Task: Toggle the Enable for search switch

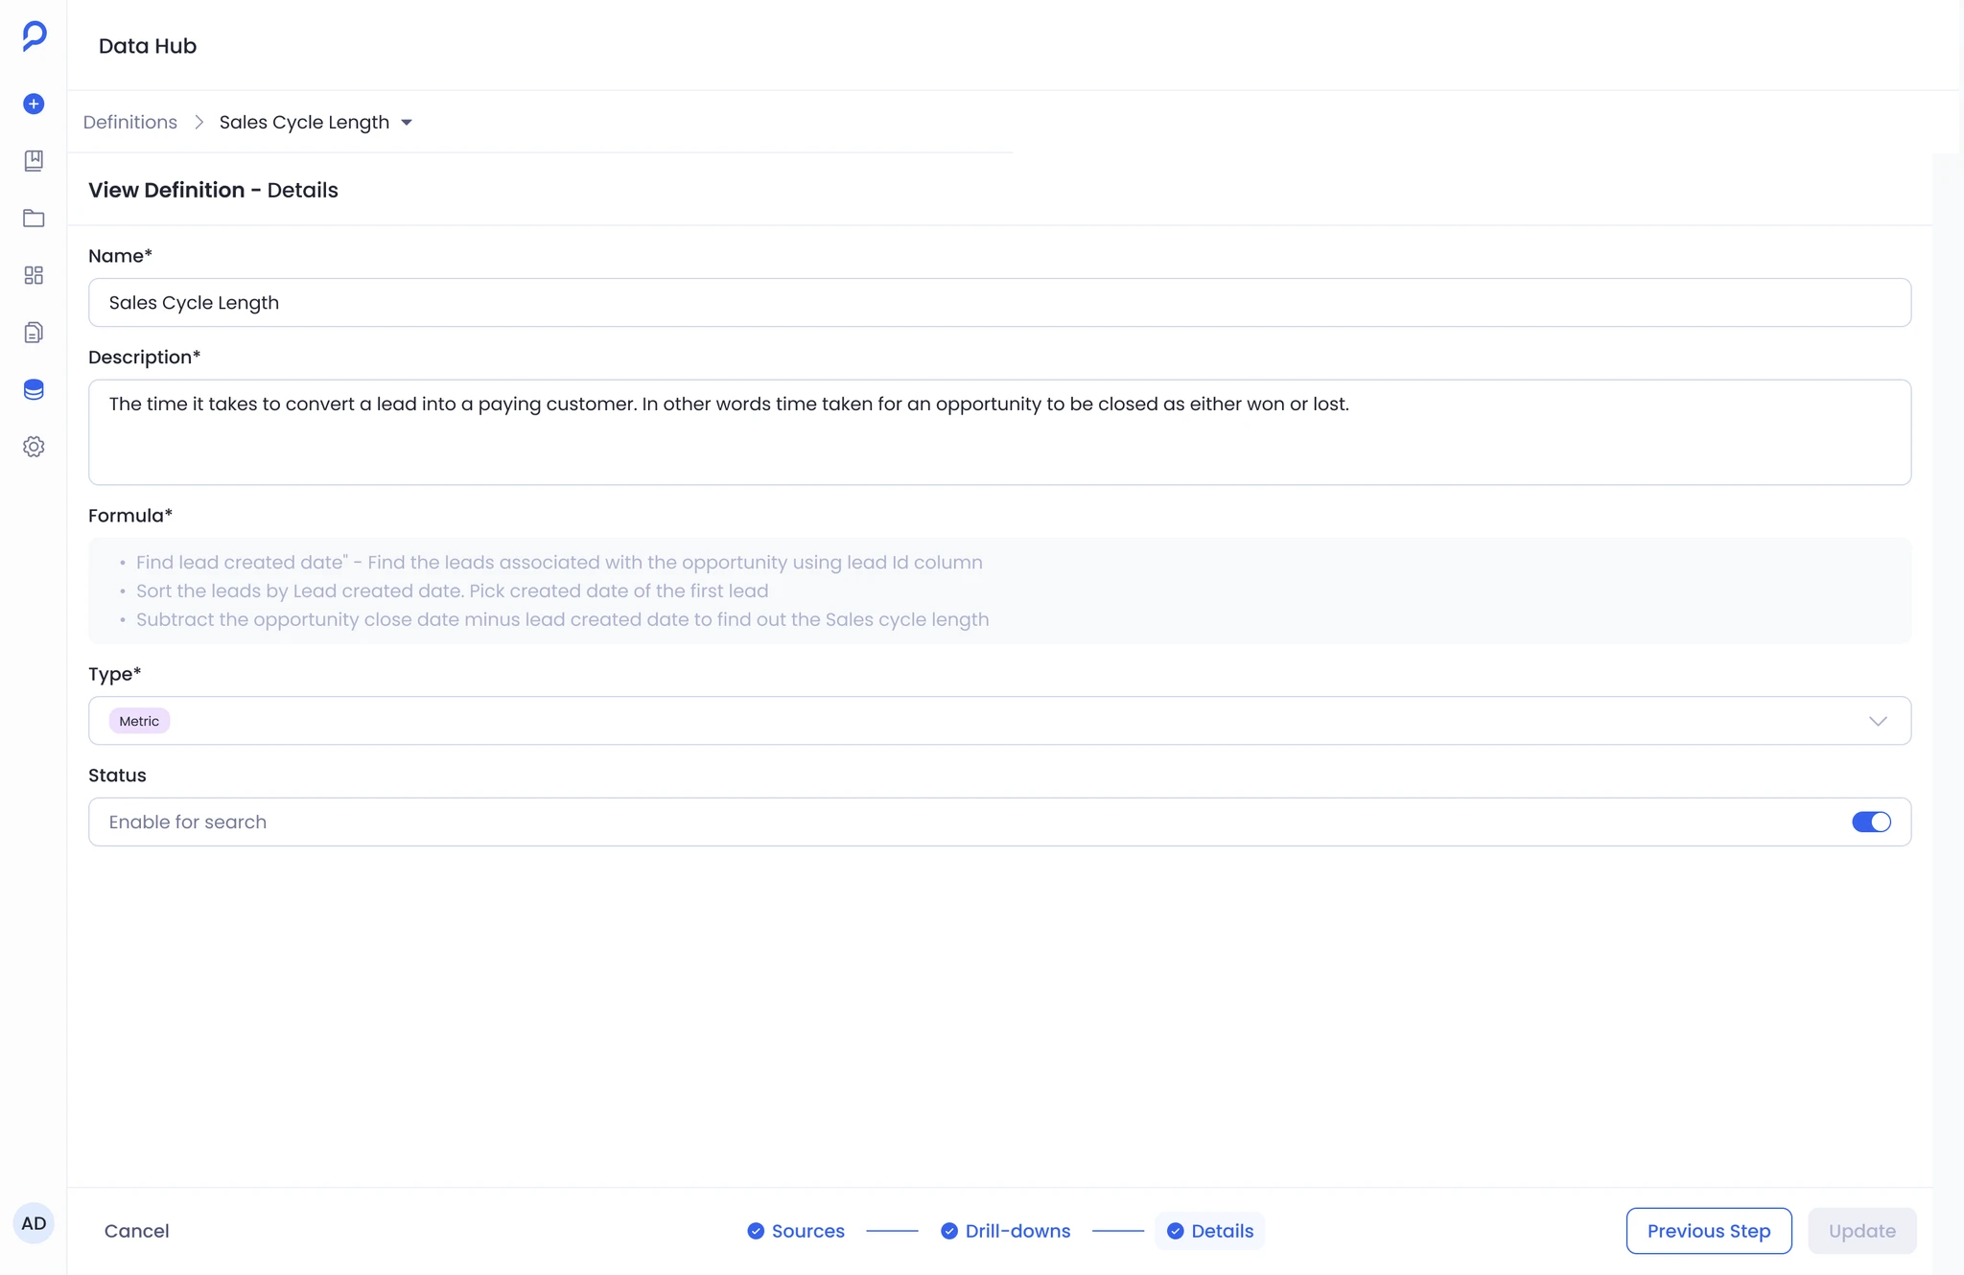Action: (x=1871, y=822)
